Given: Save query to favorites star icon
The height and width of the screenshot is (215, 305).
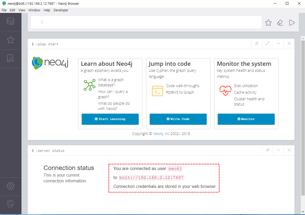Looking at the screenshot, I should 268,23.
